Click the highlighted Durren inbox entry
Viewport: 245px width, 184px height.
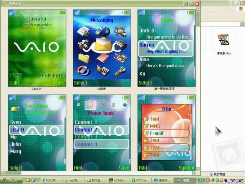166,49
